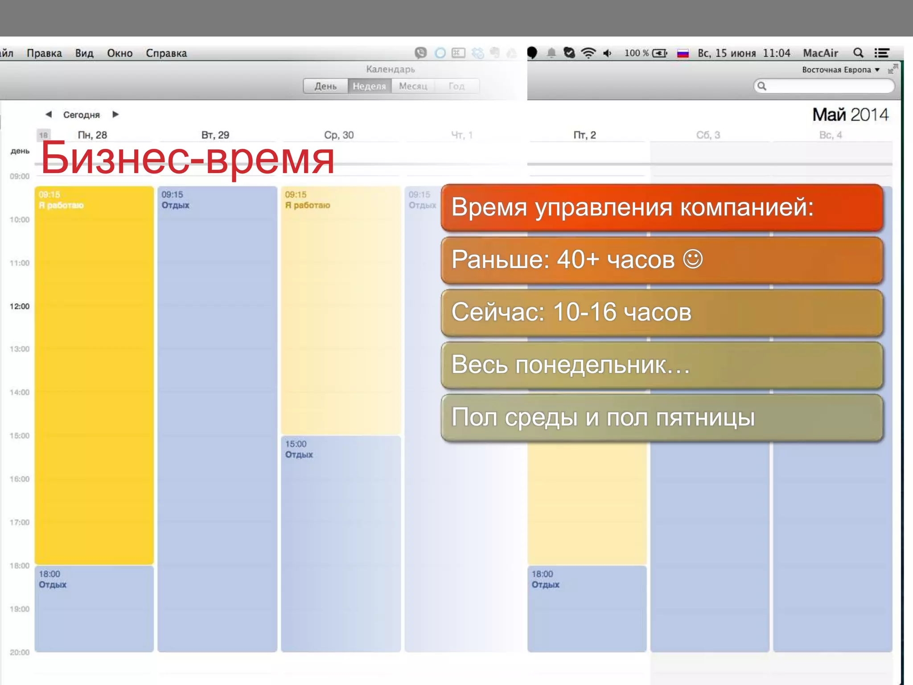Screen dimensions: 913x685
Task: Click the Весь понедельник banner
Action: coord(662,365)
